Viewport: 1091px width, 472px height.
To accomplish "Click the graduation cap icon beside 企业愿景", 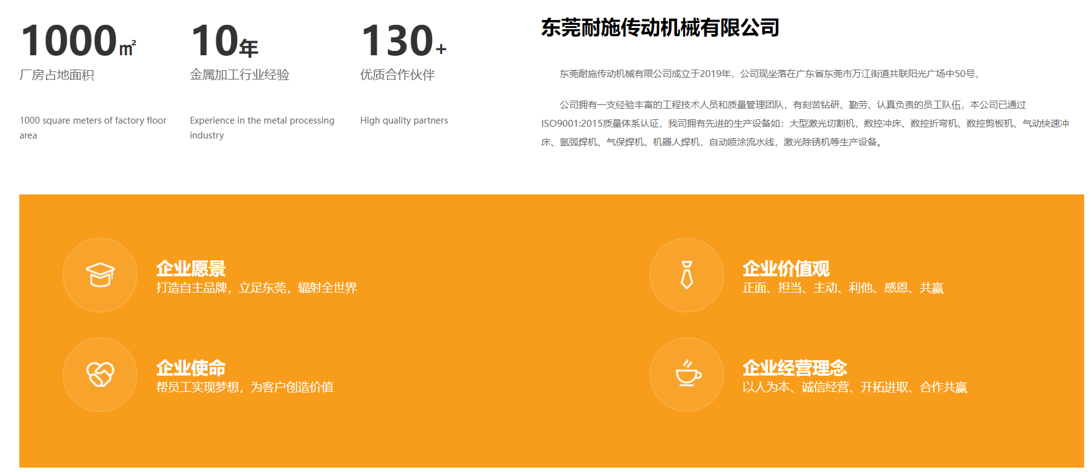I will (x=100, y=275).
